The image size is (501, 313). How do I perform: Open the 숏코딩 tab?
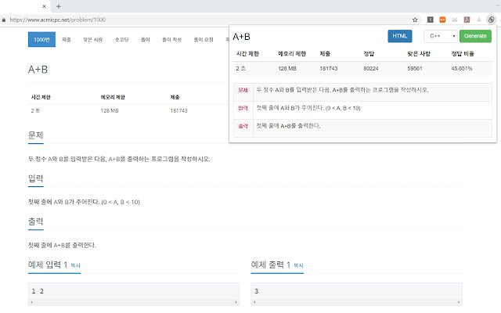coord(121,40)
